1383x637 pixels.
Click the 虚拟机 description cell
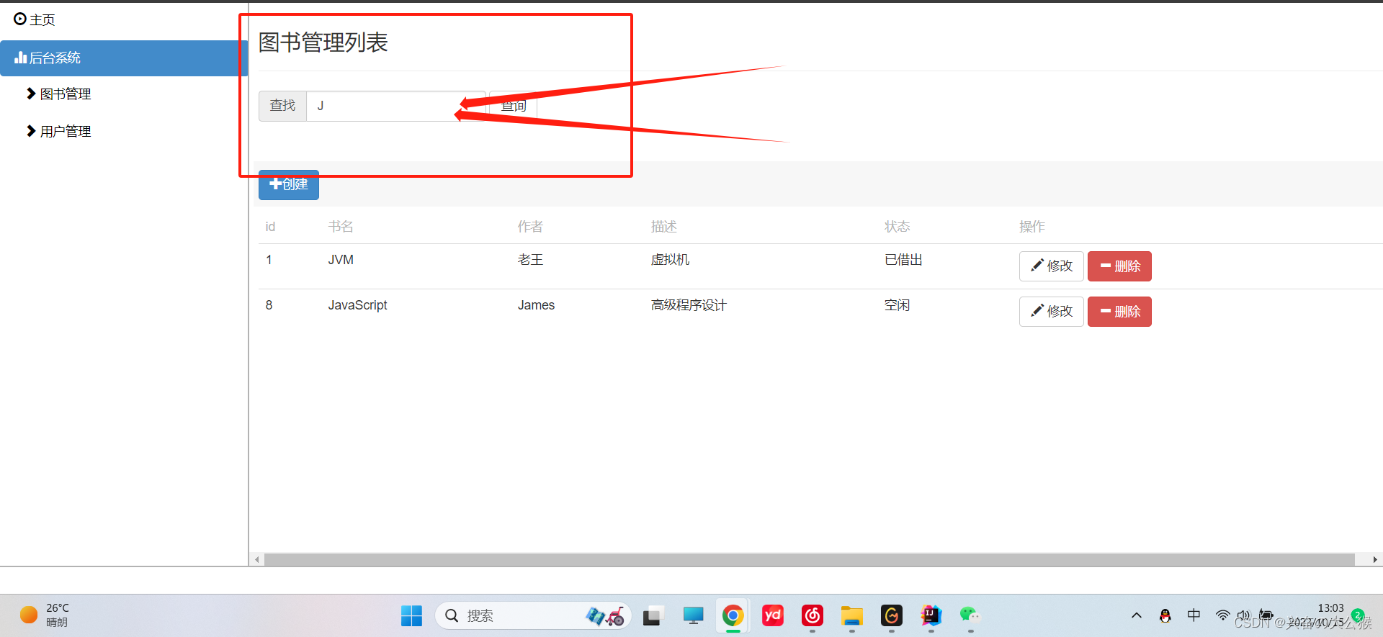click(670, 260)
